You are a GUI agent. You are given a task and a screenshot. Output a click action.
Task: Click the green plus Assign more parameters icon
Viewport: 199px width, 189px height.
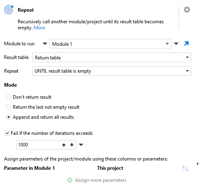70,180
